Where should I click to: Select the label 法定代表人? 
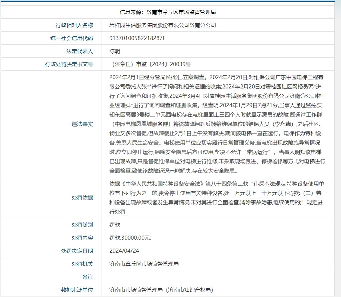pos(80,51)
